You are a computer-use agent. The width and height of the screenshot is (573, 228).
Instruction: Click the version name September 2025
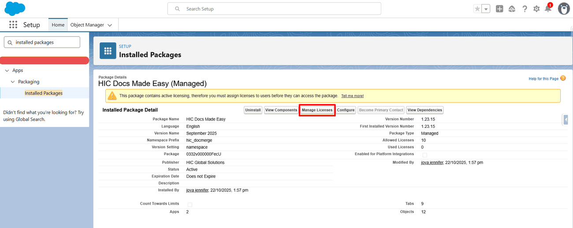pos(201,133)
